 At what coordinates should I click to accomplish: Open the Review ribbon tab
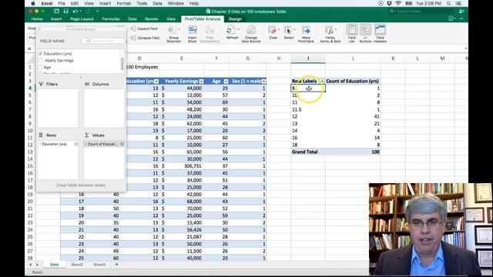click(x=151, y=18)
